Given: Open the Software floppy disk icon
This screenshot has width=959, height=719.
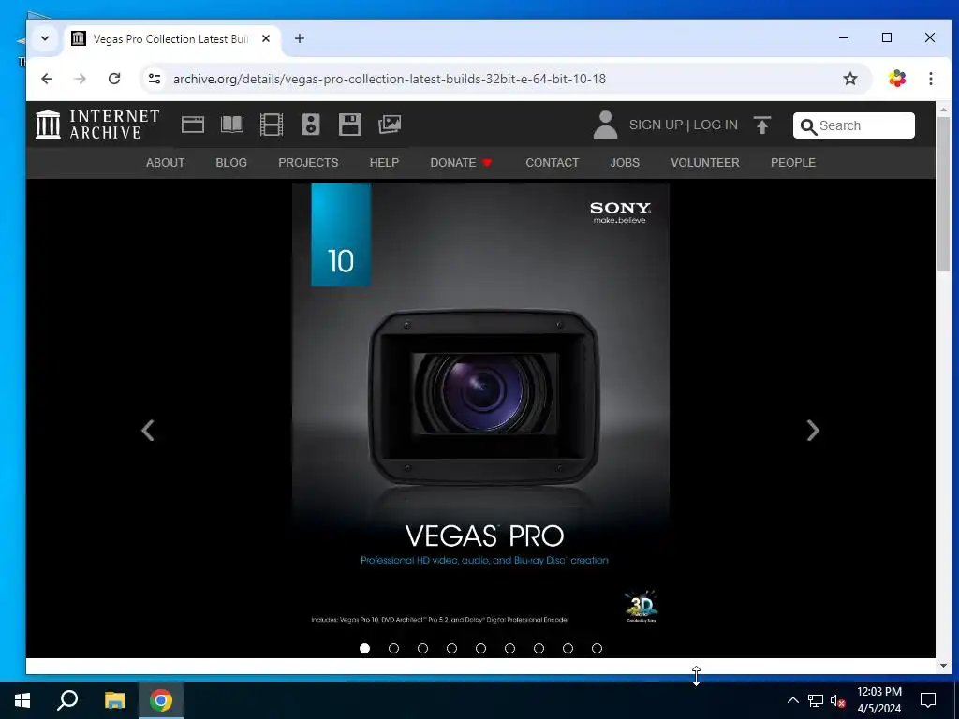Looking at the screenshot, I should point(350,125).
